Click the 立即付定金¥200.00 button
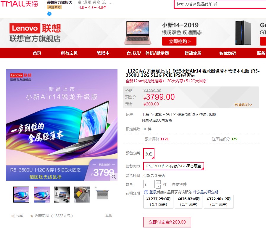Screen dimensions: 266x236 pos(167,222)
